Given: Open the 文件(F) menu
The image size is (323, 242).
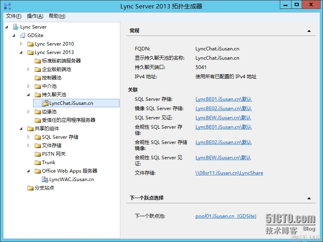Looking at the screenshot, I should click(14, 16).
